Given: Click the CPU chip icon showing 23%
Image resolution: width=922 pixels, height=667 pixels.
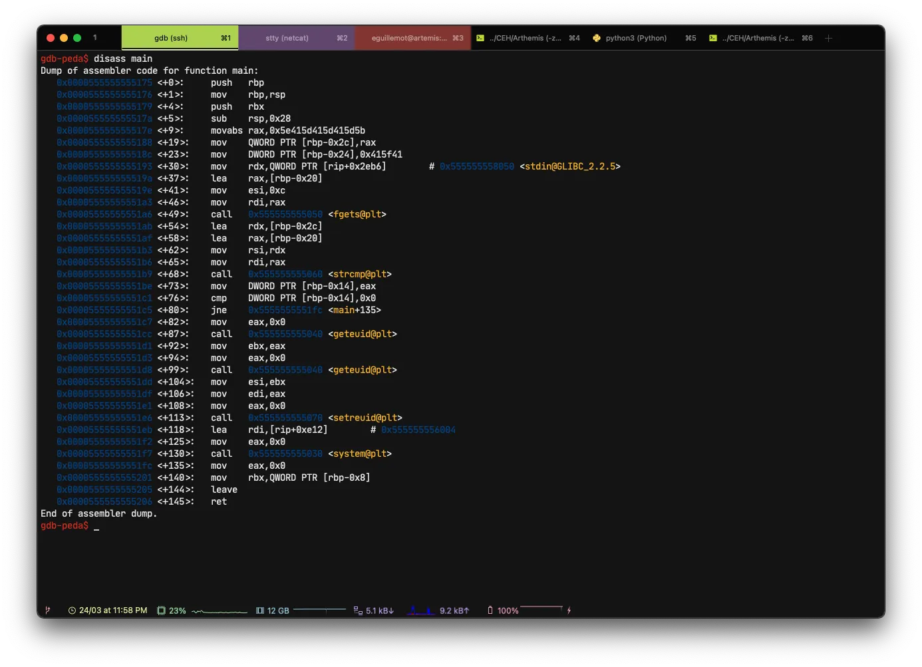Looking at the screenshot, I should click(161, 610).
